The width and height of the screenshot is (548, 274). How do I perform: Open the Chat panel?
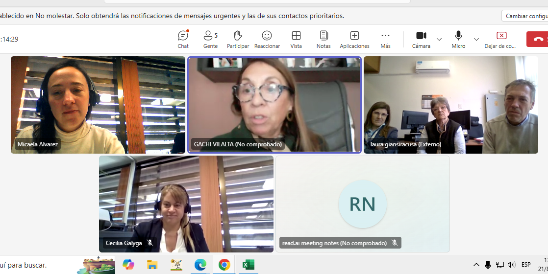[x=183, y=40]
